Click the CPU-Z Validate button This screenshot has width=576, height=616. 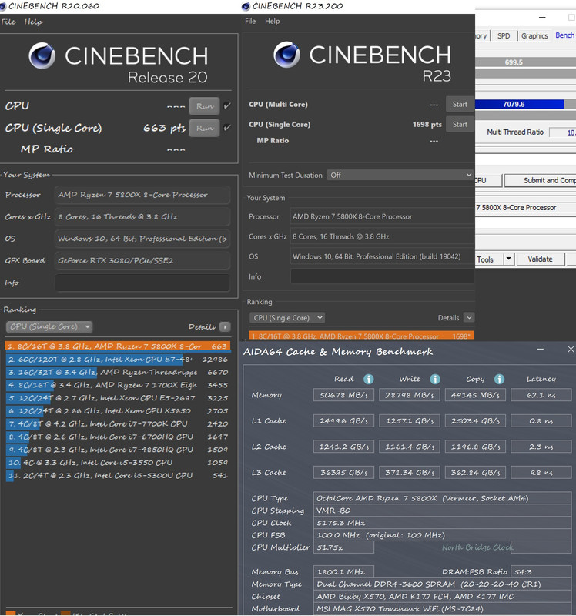coord(541,259)
